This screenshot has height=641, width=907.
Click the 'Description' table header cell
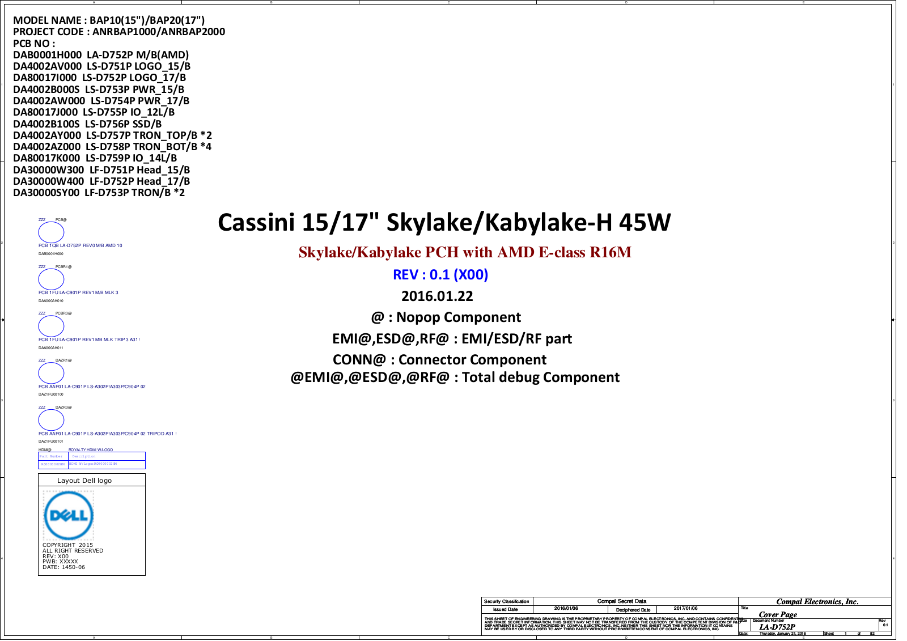point(107,456)
